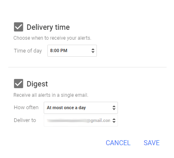Click the SAVE button
Screen dimensions: 174x158
[152, 143]
